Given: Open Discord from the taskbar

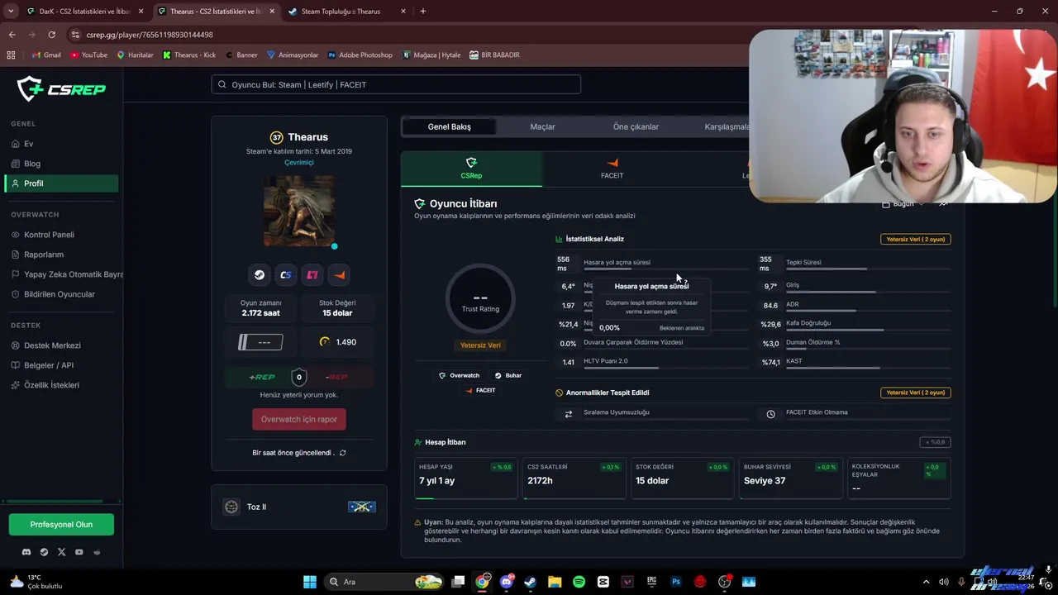Looking at the screenshot, I should [x=507, y=582].
